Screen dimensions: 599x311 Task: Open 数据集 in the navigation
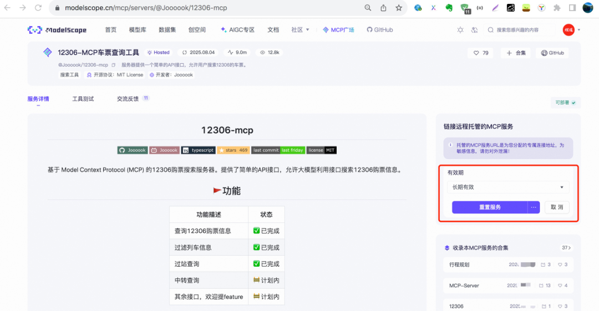167,30
